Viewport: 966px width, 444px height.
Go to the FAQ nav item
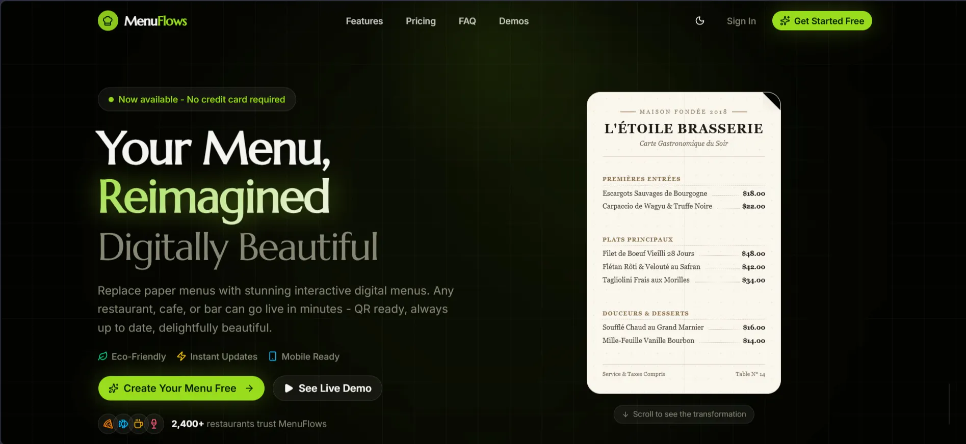pos(467,21)
